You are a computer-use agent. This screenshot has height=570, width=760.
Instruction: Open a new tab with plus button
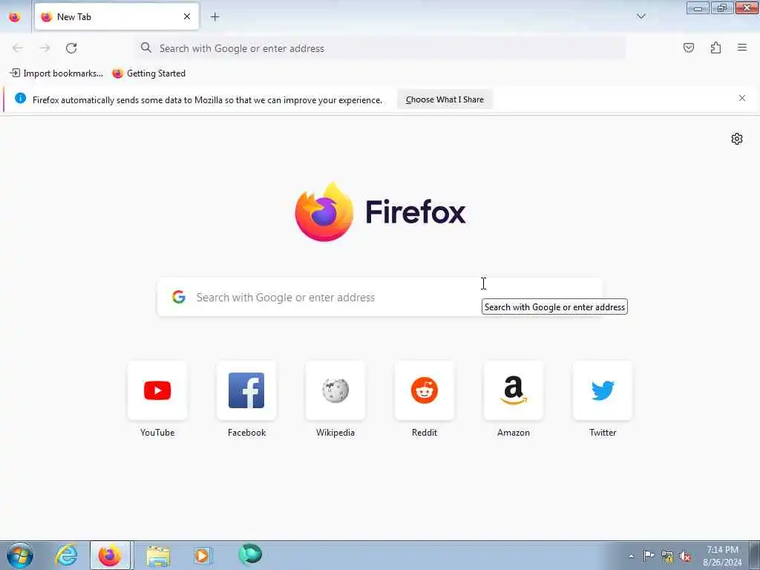click(x=214, y=17)
